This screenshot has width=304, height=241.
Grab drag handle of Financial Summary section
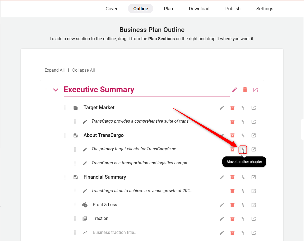66,177
